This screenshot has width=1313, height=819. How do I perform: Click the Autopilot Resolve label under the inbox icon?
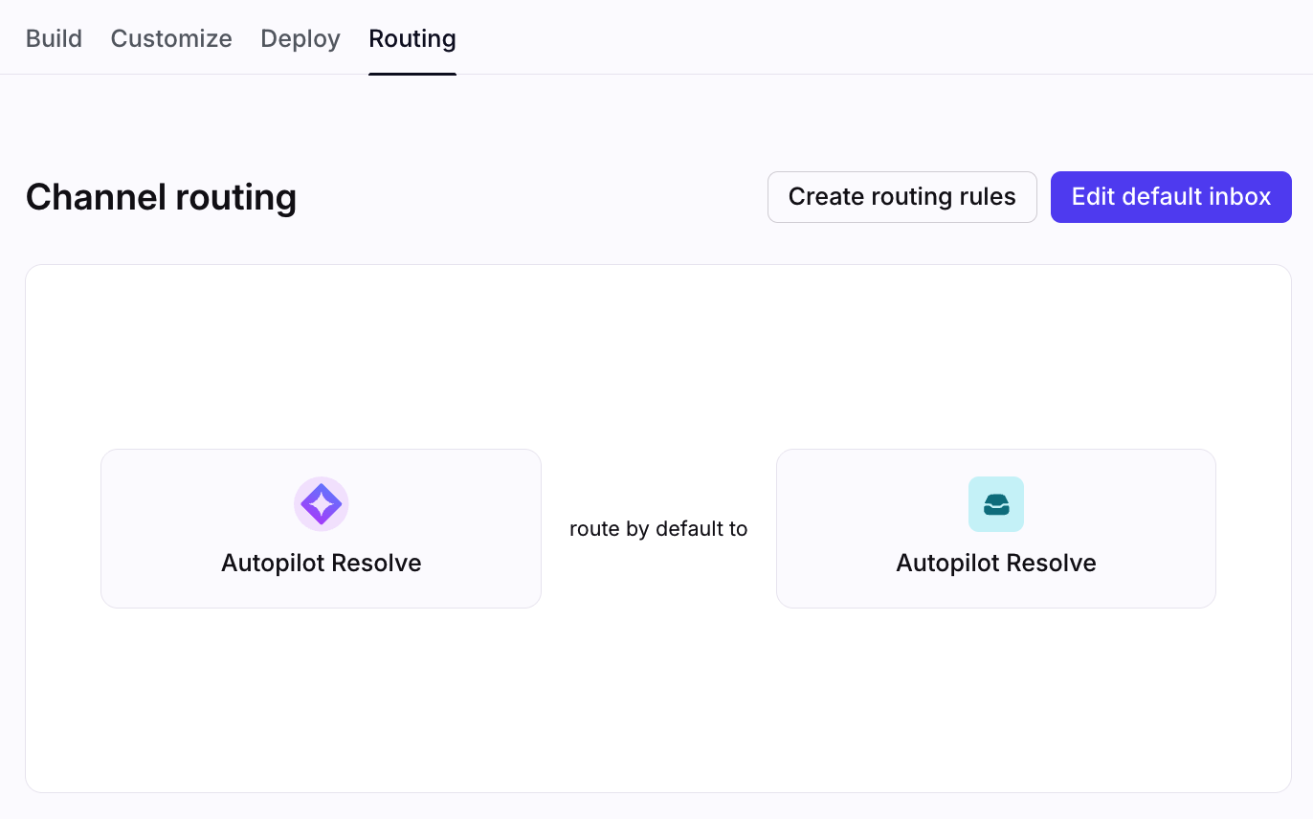point(996,563)
